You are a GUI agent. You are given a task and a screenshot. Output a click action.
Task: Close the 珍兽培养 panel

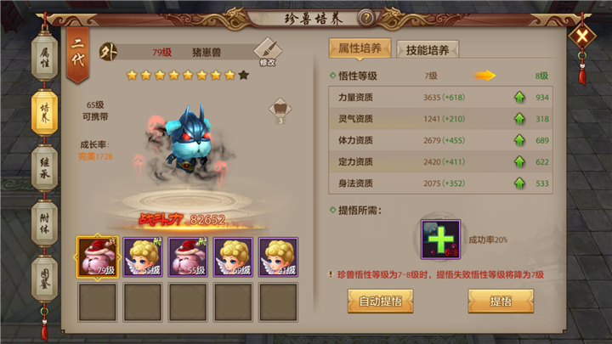[x=582, y=37]
